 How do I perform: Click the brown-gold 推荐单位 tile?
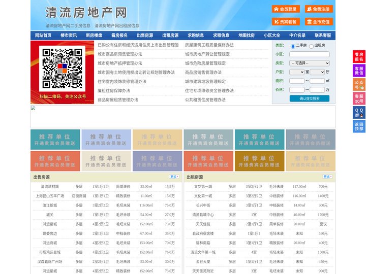click(x=260, y=161)
